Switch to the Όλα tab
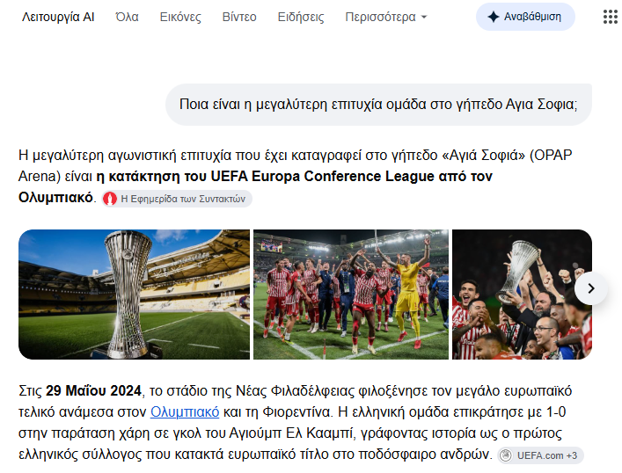Viewport: 622px width, 473px height. pyautogui.click(x=127, y=17)
